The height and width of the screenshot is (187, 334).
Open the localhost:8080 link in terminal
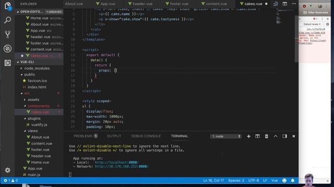click(117, 163)
